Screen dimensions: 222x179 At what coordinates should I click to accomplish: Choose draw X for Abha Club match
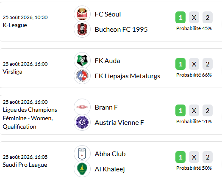(194, 157)
